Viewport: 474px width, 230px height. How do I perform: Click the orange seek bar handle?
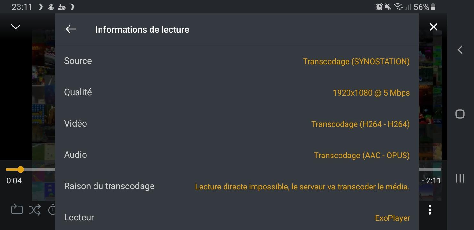(20, 169)
